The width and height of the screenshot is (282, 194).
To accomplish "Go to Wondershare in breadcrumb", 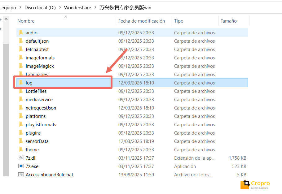I will [x=77, y=7].
